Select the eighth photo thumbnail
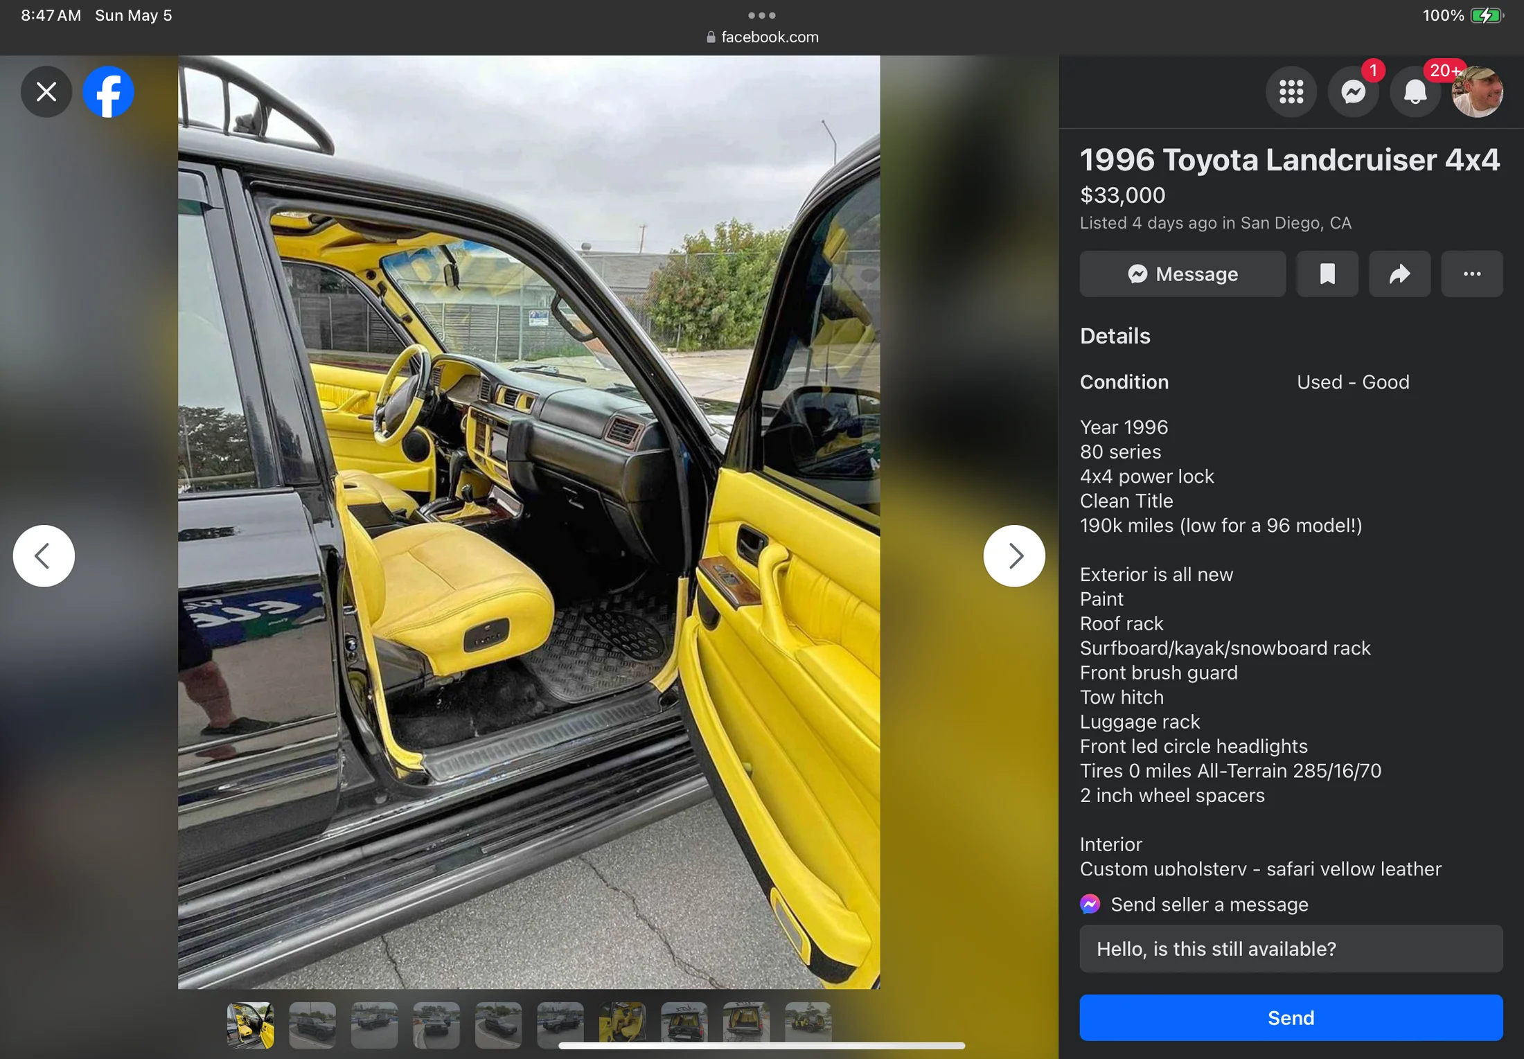The image size is (1524, 1059). pos(684,1025)
